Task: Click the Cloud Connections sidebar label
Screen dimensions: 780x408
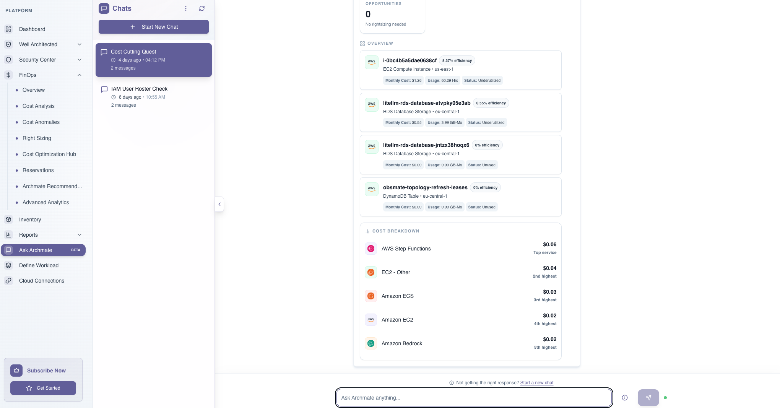Action: pos(42,281)
